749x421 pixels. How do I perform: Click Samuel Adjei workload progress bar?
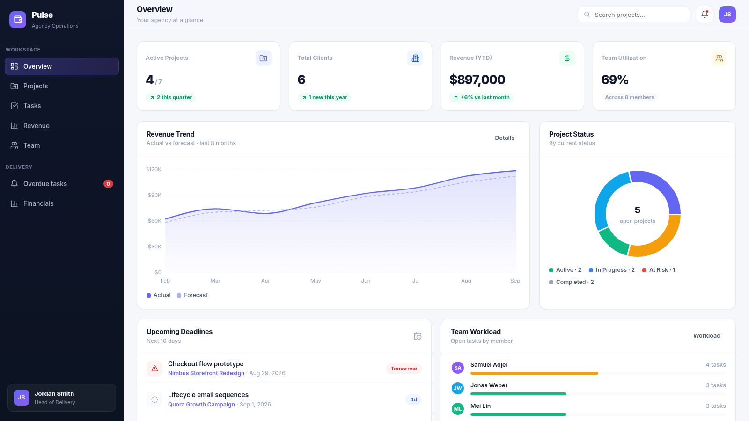point(598,373)
